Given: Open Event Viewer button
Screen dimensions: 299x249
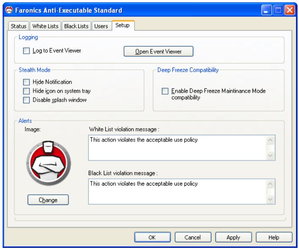Looking at the screenshot, I should click(158, 52).
